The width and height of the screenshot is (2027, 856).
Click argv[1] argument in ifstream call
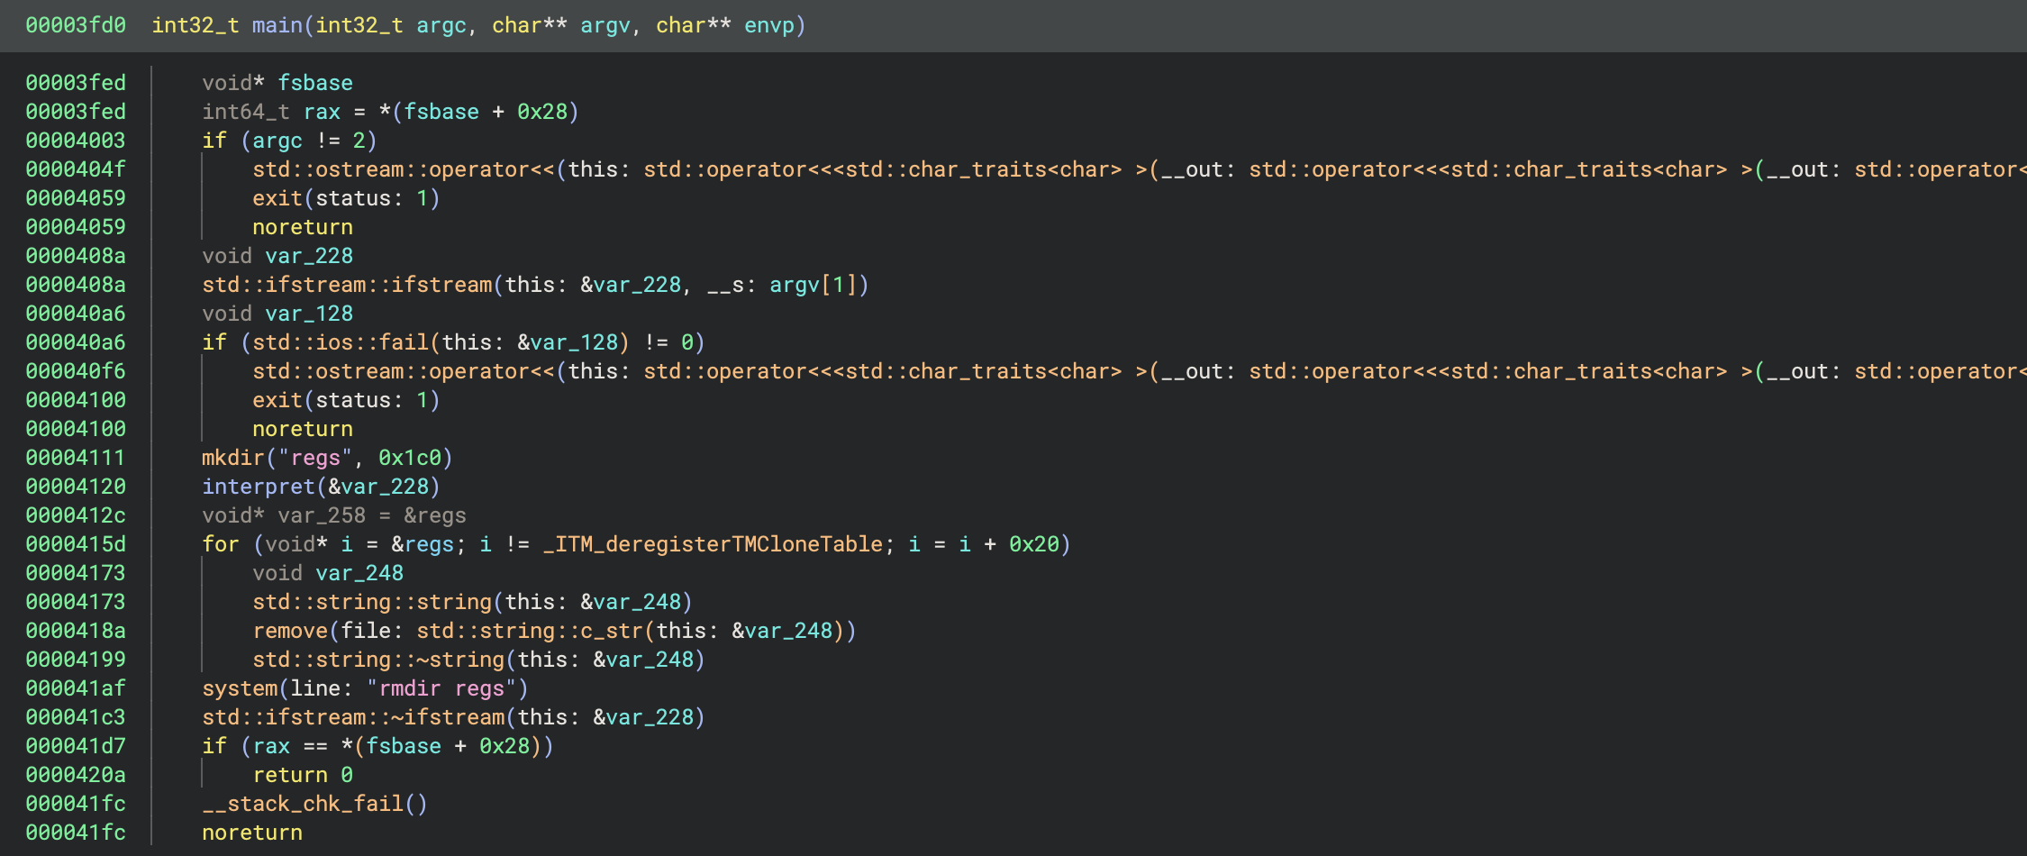813,285
